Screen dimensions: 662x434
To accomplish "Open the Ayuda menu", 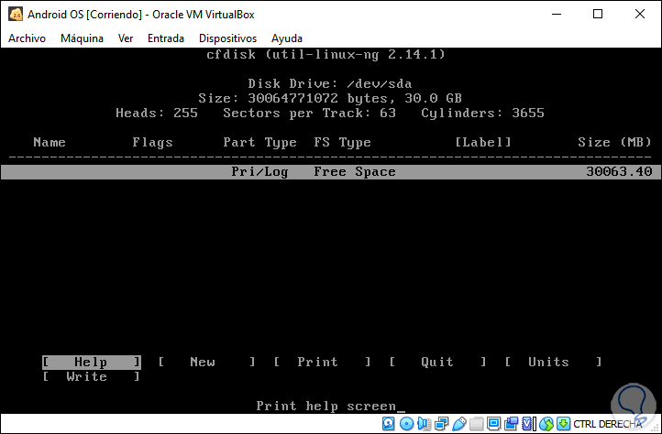I will tap(287, 38).
